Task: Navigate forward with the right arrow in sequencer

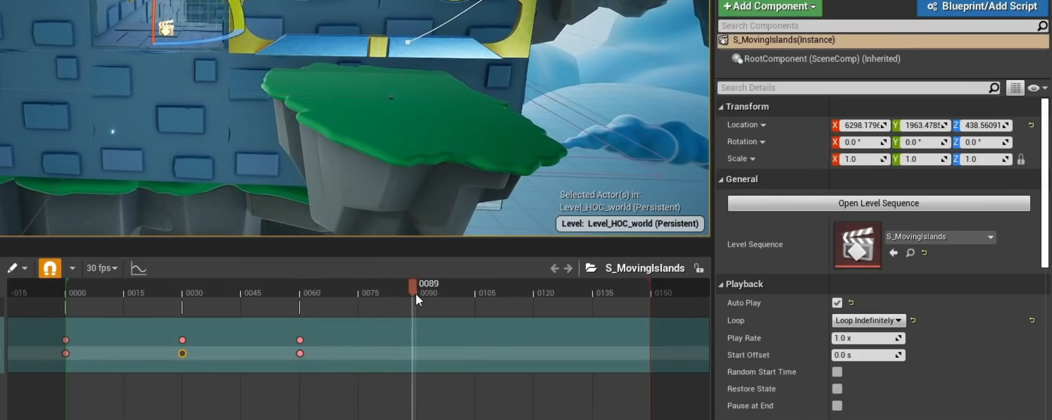Action: (x=568, y=268)
